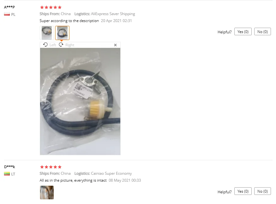This screenshot has height=204, width=276.
Task: Click the five-star rating of A***P review
Action: (51, 7)
